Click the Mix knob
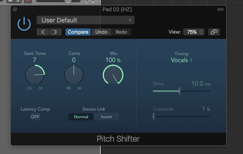The height and width of the screenshot is (154, 243). (x=113, y=74)
